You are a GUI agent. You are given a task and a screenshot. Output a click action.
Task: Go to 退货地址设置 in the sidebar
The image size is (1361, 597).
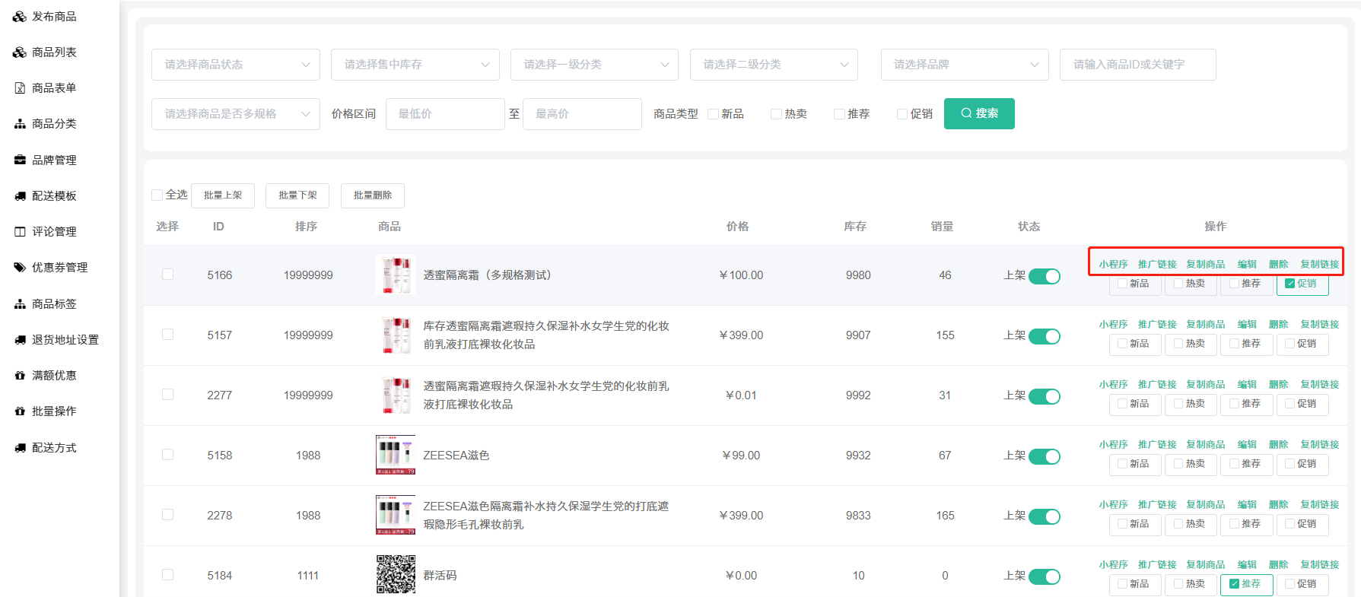click(65, 340)
